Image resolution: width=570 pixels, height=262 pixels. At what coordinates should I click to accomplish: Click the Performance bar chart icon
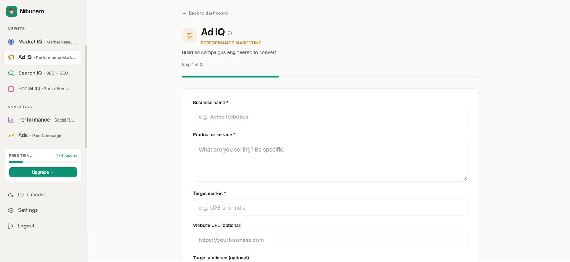click(11, 120)
